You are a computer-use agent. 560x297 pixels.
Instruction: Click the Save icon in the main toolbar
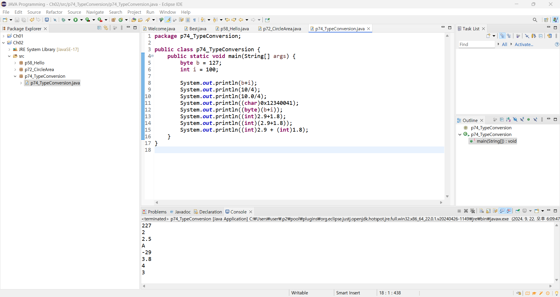tap(17, 20)
